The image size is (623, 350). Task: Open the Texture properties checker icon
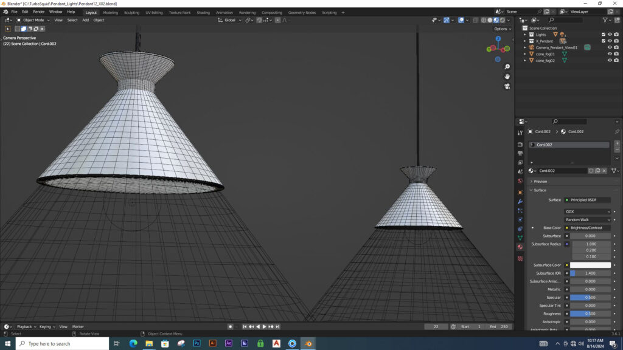[x=520, y=258]
